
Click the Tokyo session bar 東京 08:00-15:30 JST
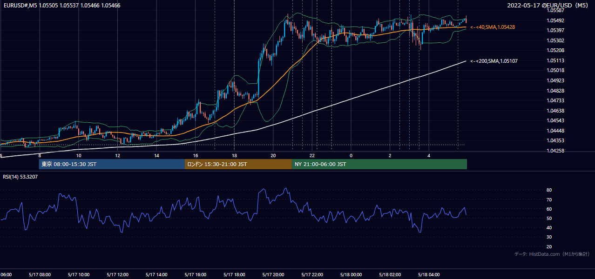tap(112, 164)
